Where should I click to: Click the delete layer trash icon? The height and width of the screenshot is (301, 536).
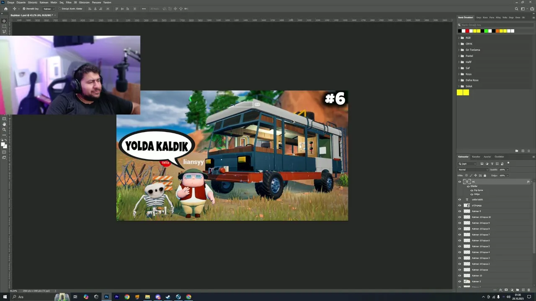pos(529,290)
